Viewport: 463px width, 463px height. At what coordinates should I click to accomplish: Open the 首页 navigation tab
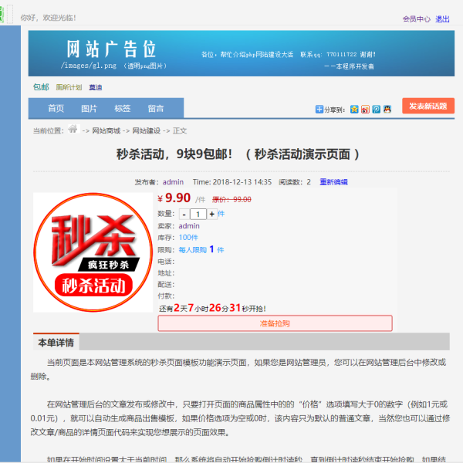coord(56,109)
